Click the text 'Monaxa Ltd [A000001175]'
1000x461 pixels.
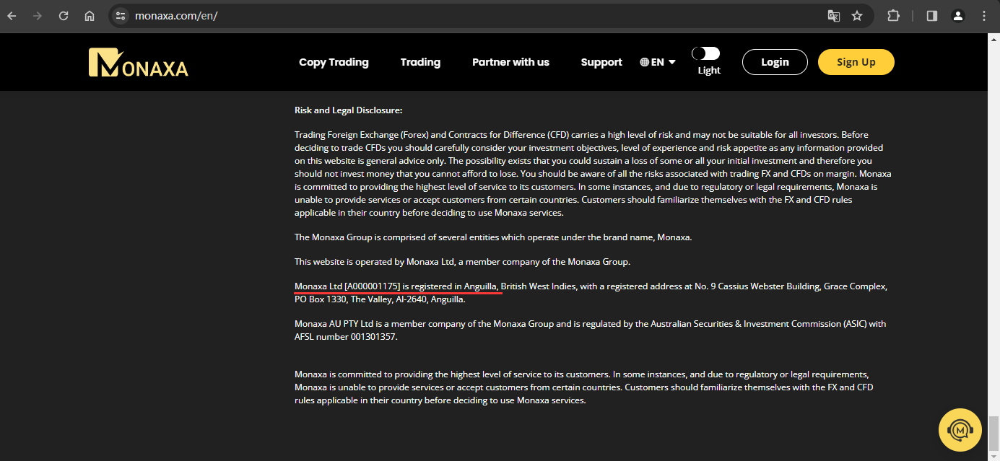click(347, 286)
